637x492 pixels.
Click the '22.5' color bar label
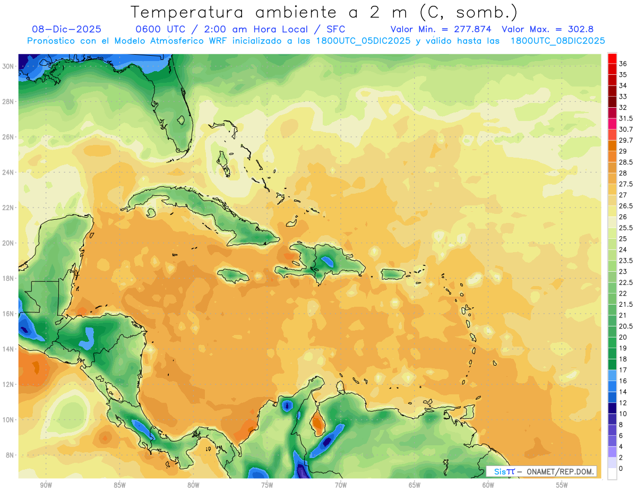pyautogui.click(x=626, y=282)
